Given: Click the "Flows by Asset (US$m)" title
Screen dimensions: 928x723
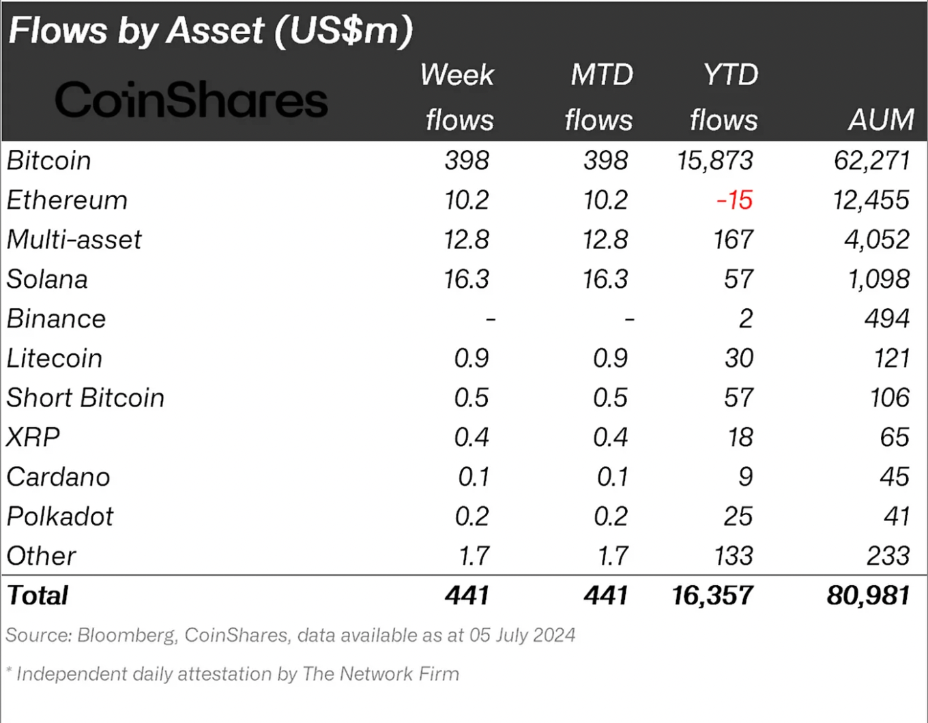Looking at the screenshot, I should (211, 31).
